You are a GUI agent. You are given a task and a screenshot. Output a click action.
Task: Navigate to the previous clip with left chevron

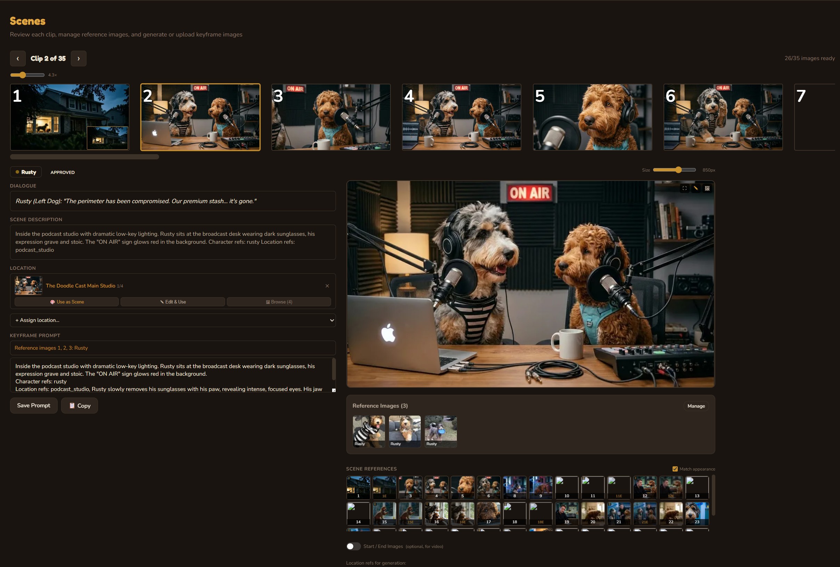pyautogui.click(x=18, y=59)
